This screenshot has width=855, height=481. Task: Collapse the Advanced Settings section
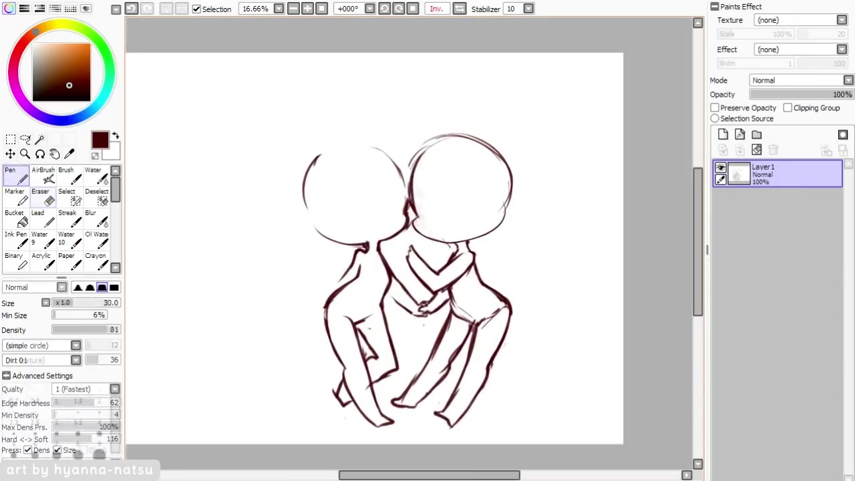[6, 375]
